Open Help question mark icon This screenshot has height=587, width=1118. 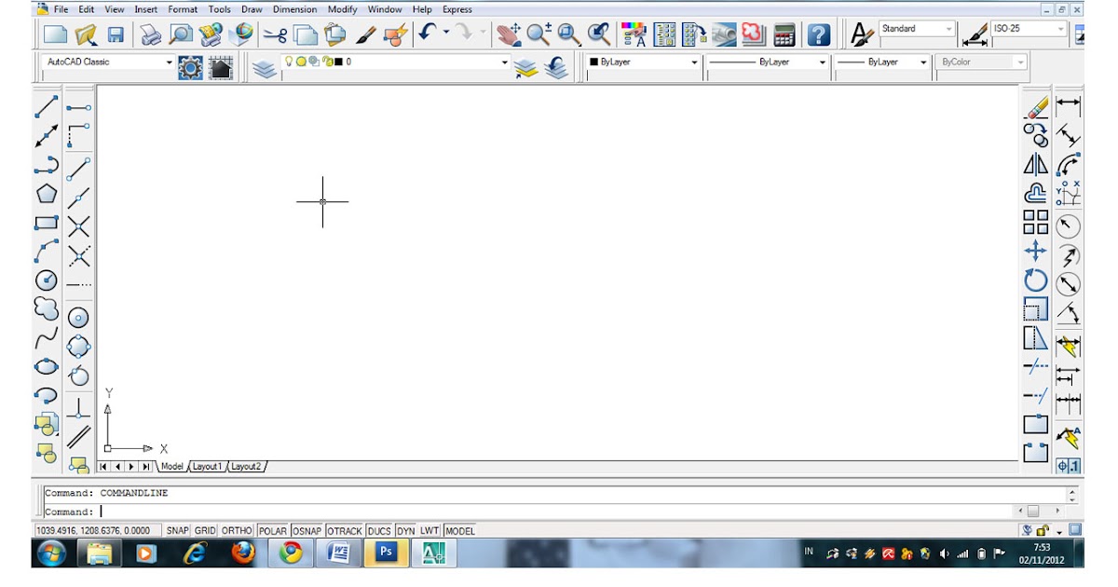pos(818,35)
